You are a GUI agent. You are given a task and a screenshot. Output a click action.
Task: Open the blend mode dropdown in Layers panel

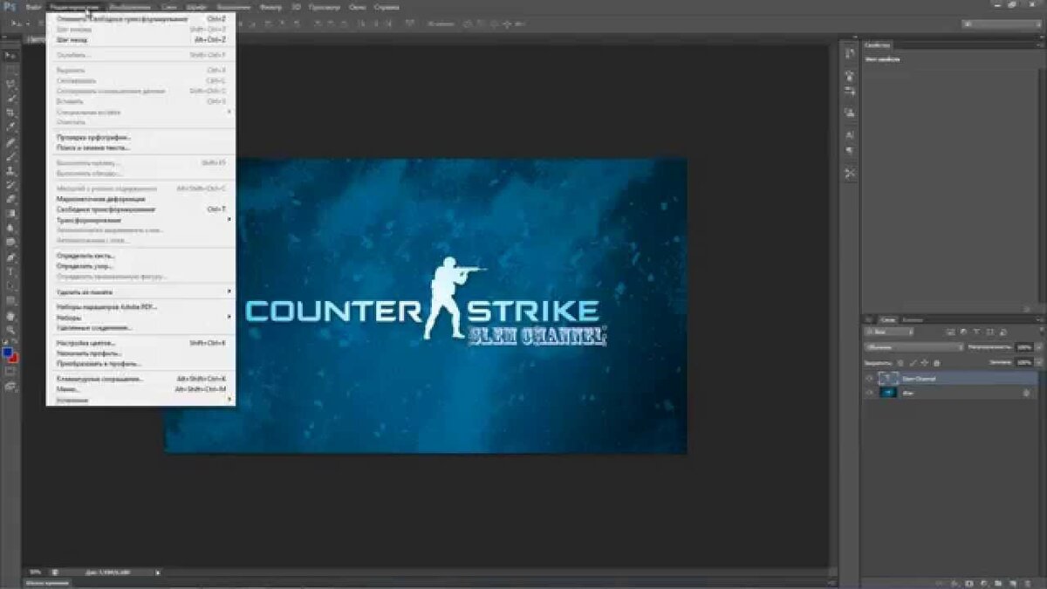914,347
